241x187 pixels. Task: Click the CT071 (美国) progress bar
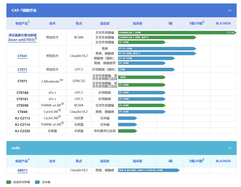tap(142, 77)
